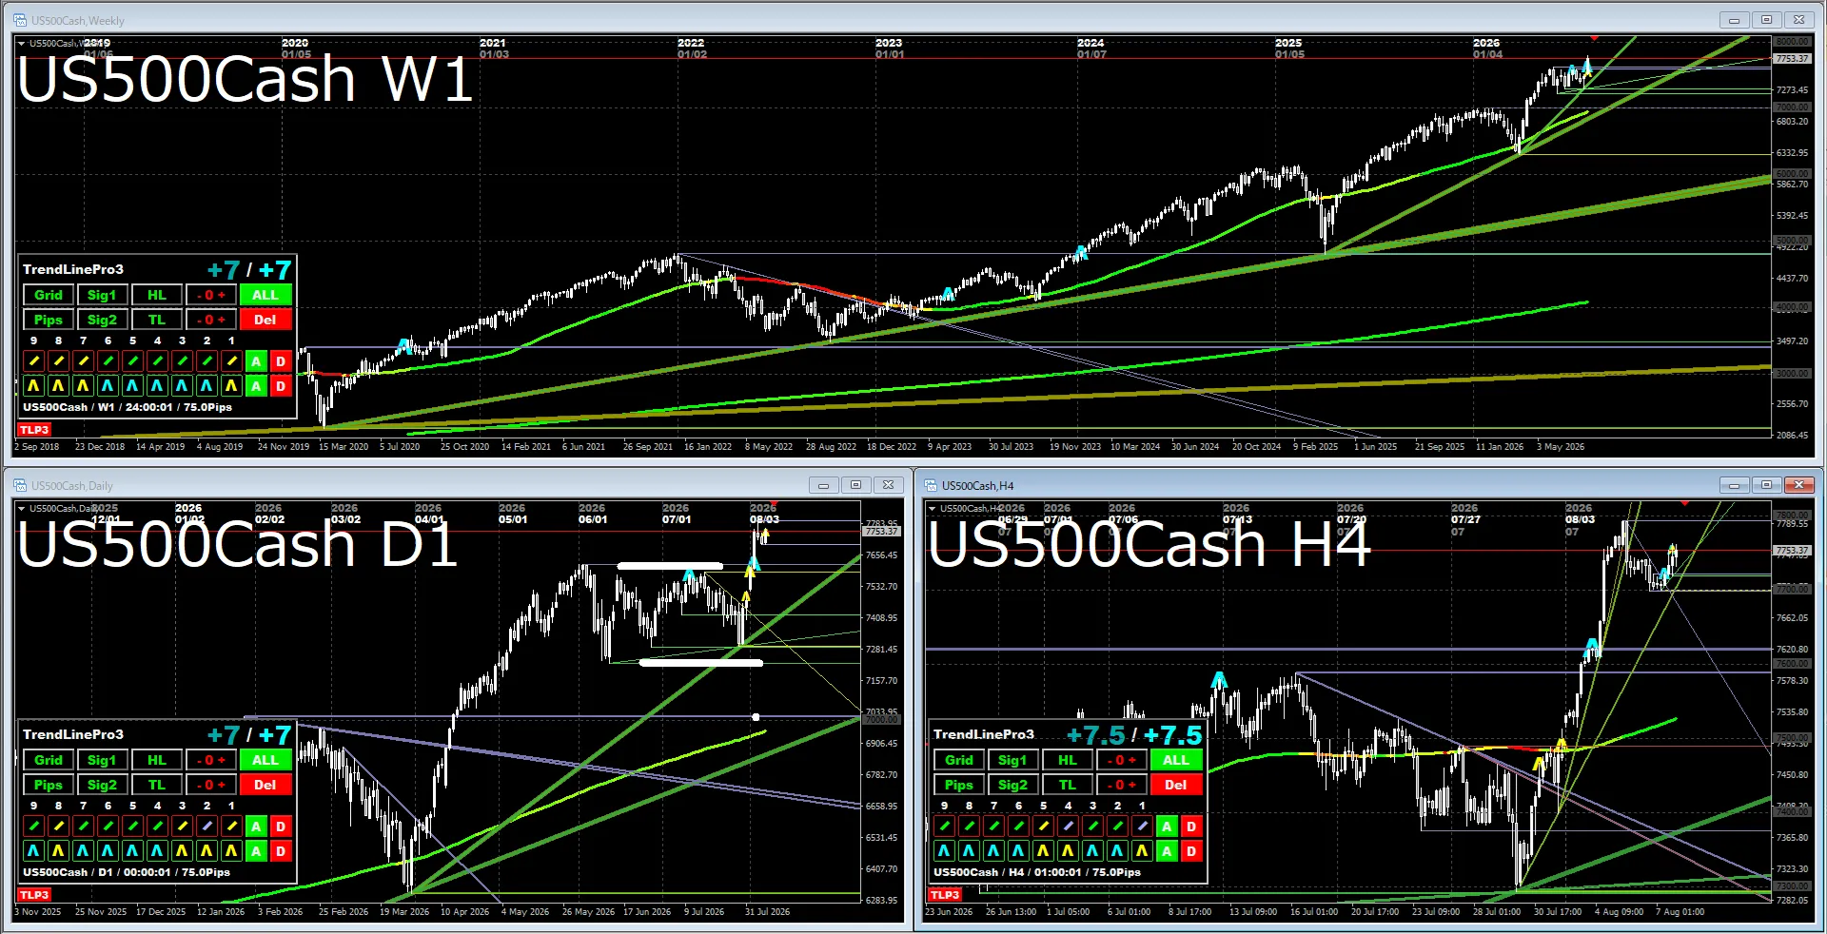The width and height of the screenshot is (1827, 934).
Task: Open the chart menu arrow in the Weekly chart
Action: (x=21, y=43)
